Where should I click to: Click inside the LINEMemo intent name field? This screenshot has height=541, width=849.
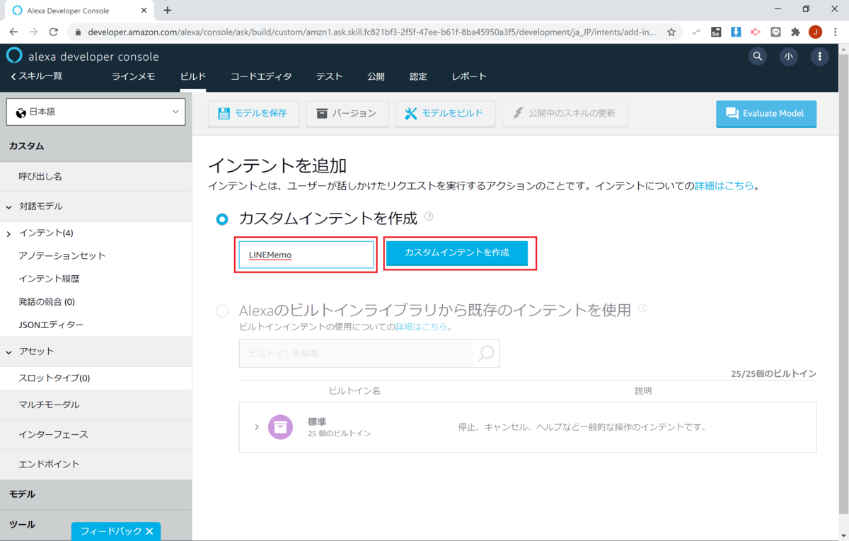click(x=306, y=255)
